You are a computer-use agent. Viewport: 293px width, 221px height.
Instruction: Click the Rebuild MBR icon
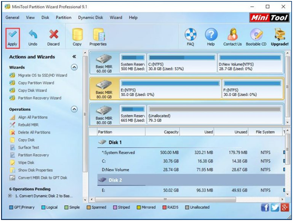[x=13, y=125]
